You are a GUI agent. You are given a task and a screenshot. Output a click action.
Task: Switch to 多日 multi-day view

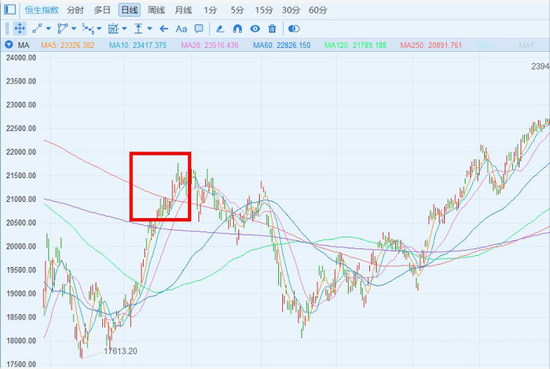[102, 9]
